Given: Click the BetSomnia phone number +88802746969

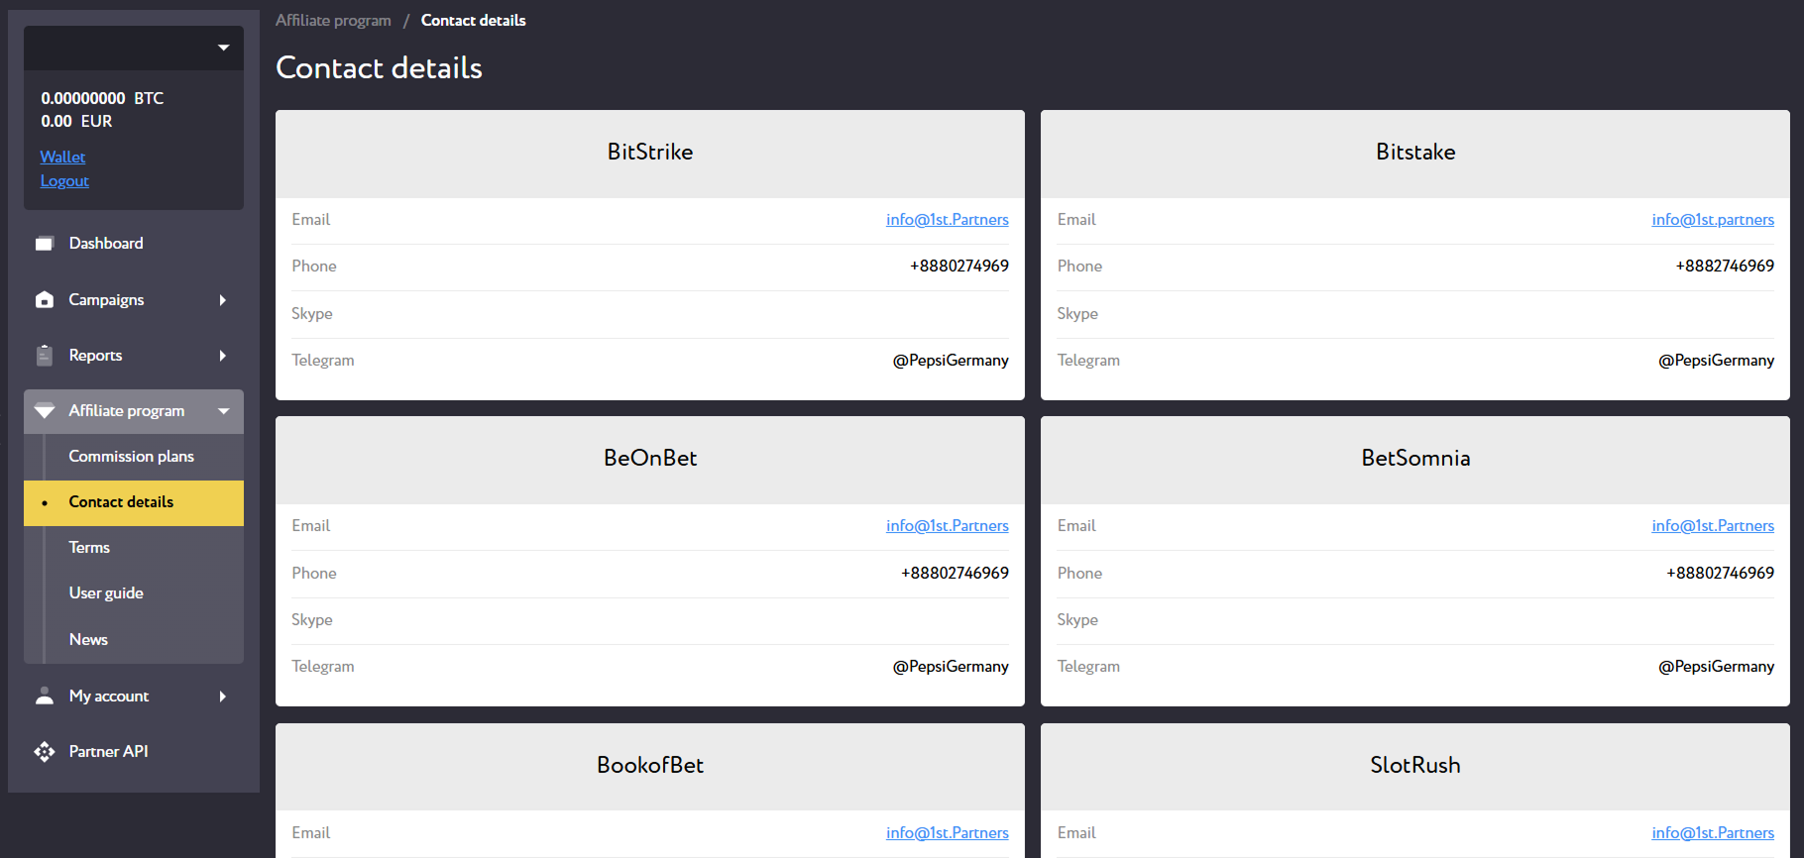Looking at the screenshot, I should click(x=1720, y=574).
